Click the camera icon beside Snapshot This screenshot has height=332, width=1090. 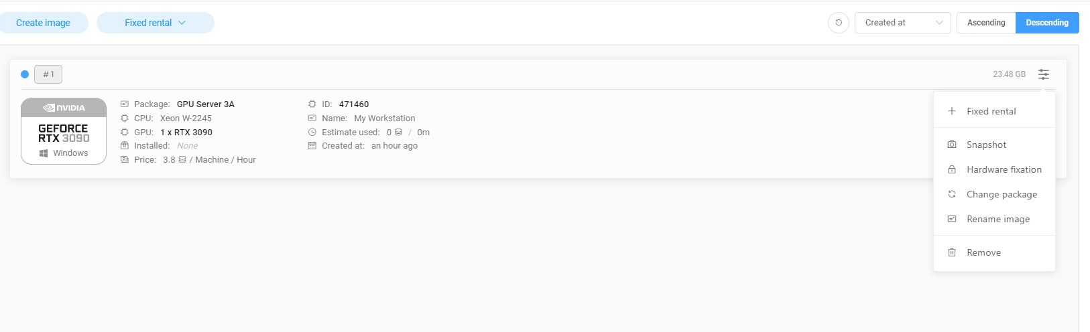point(952,145)
